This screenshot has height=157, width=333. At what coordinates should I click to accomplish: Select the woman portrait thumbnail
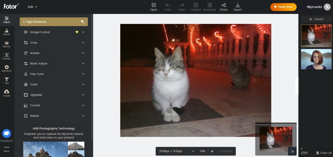(316, 59)
